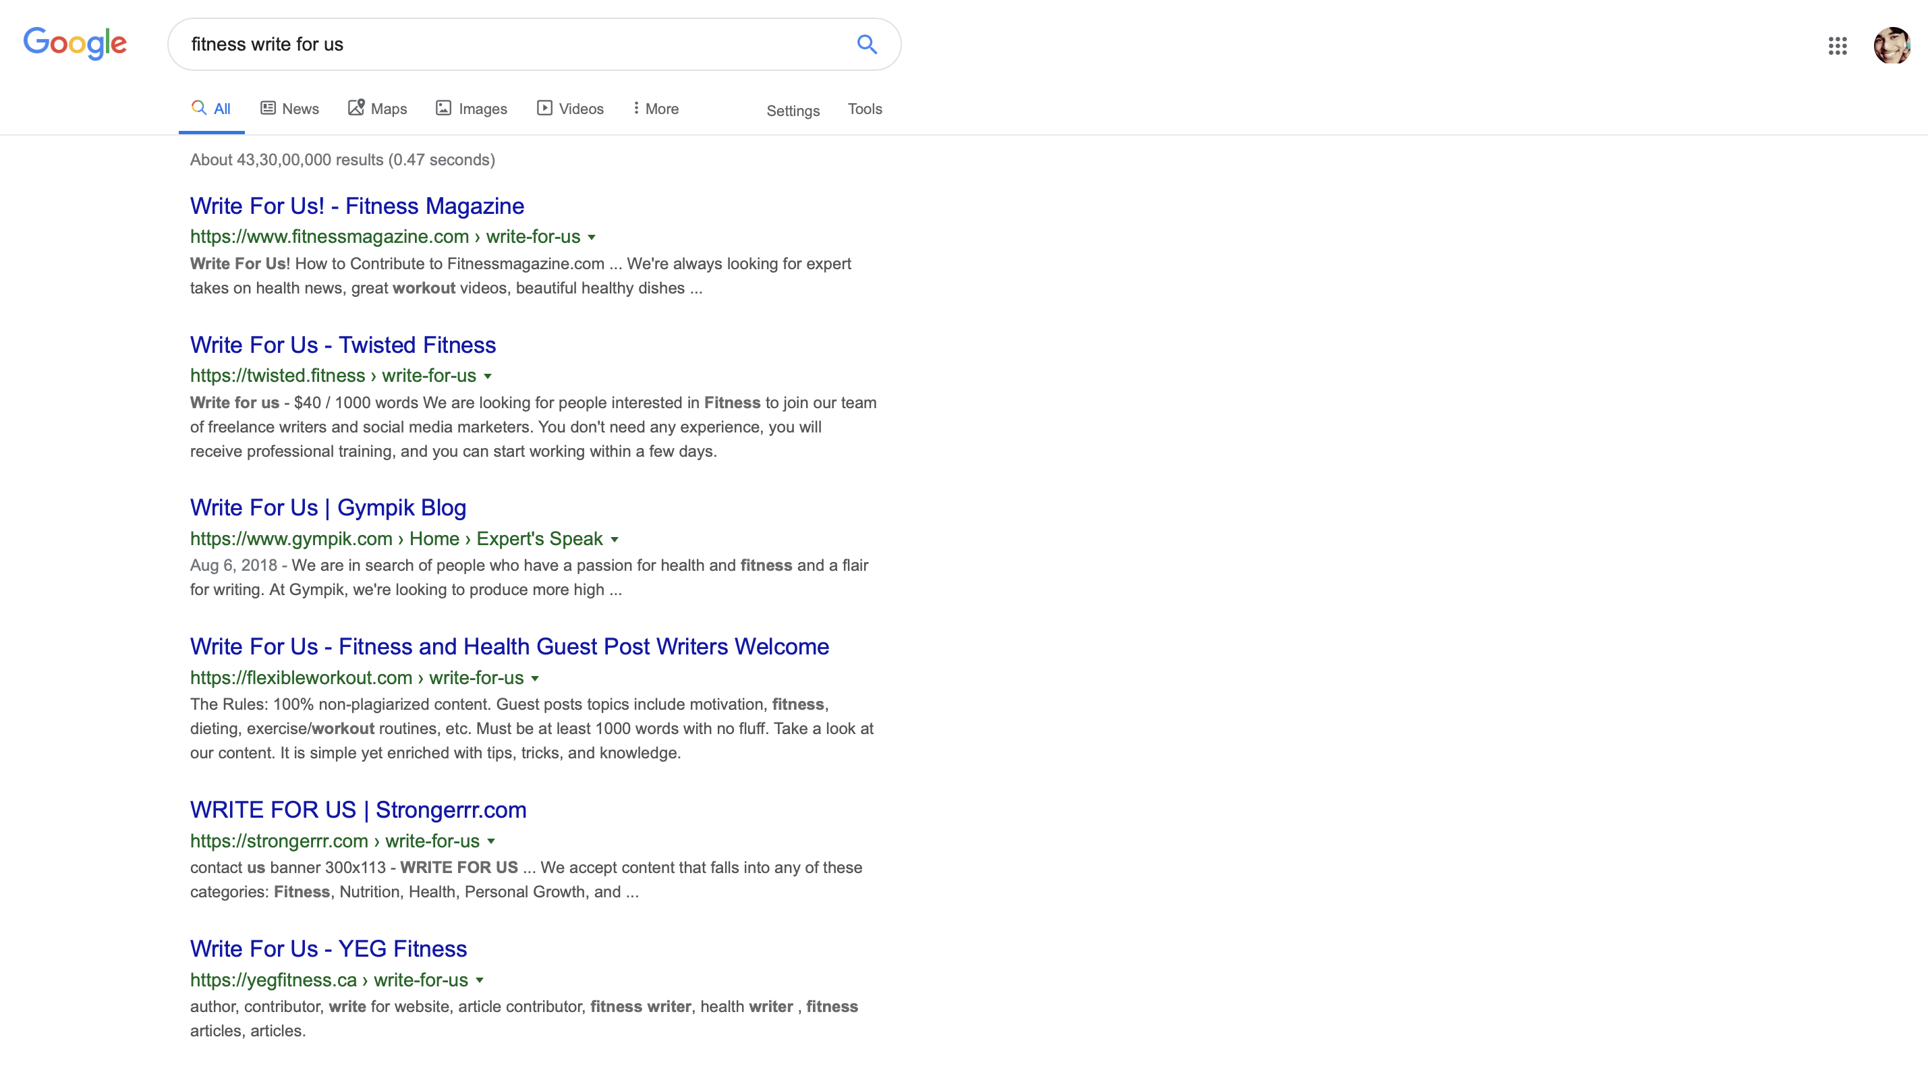This screenshot has height=1066, width=1928.
Task: Open the account profile picture
Action: coord(1892,46)
